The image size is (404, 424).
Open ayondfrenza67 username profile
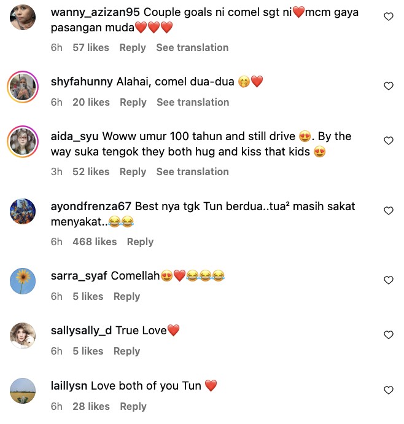click(91, 206)
